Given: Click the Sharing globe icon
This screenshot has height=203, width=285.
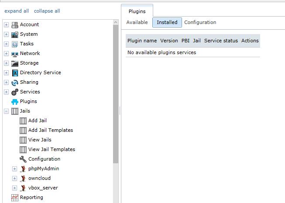Looking at the screenshot, I should tap(15, 83).
